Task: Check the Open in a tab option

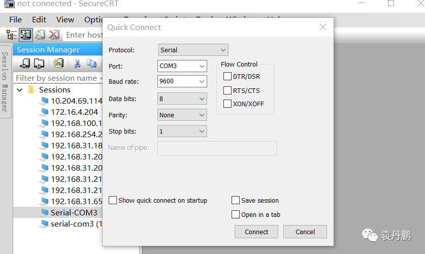Action: (236, 214)
